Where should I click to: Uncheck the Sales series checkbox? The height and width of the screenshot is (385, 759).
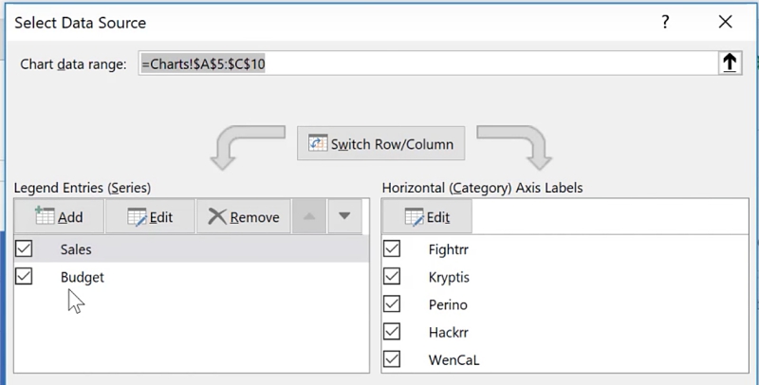[x=25, y=248]
